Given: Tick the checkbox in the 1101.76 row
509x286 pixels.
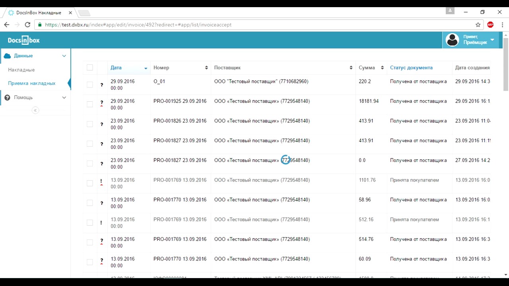Looking at the screenshot, I should (x=90, y=183).
